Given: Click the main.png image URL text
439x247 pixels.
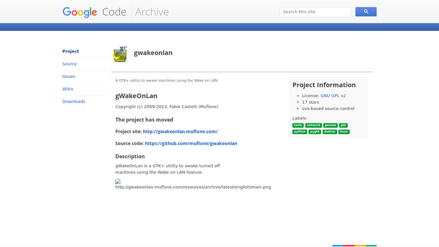Looking at the screenshot, I should pyautogui.click(x=193, y=187).
